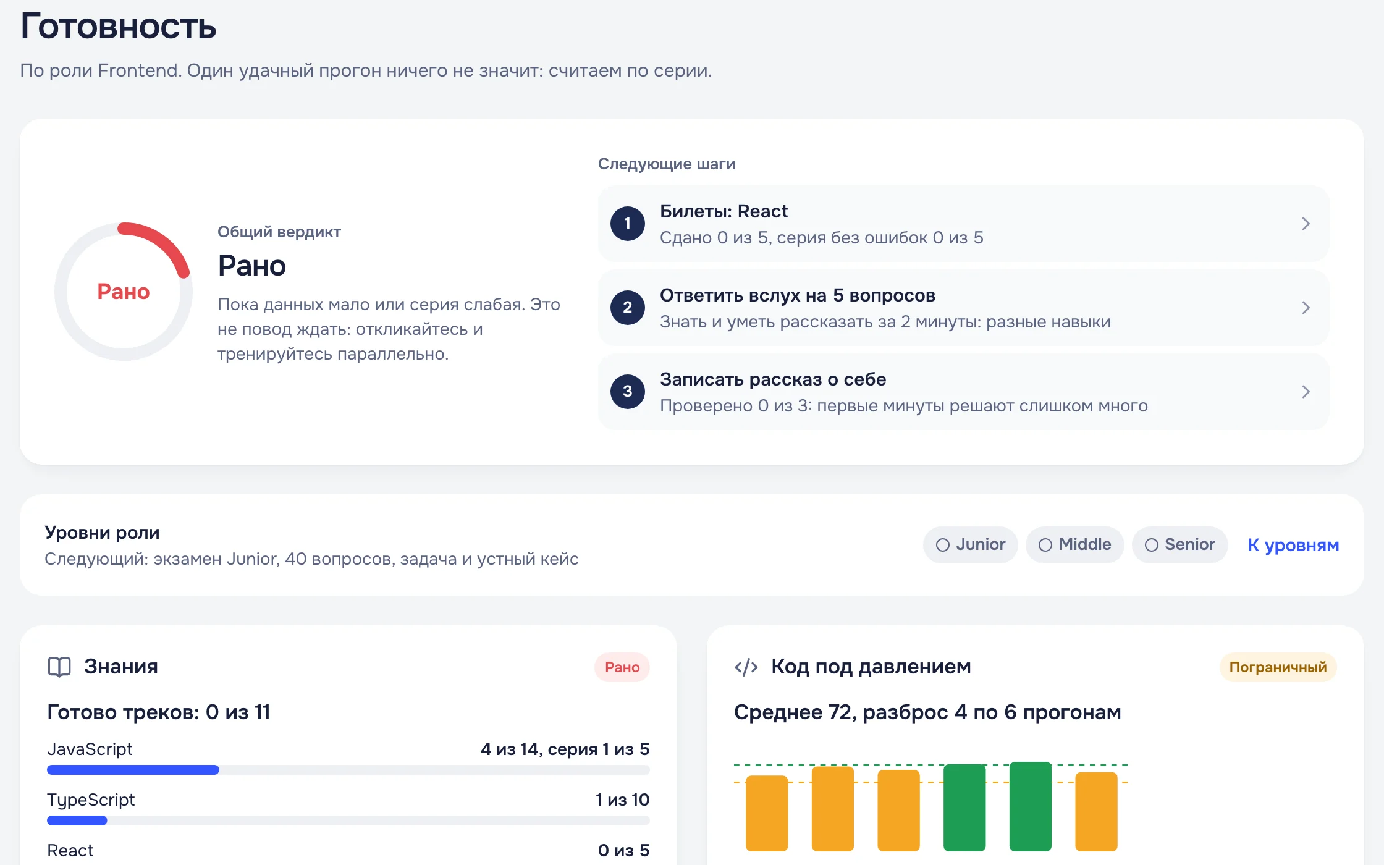Viewport: 1384px width, 865px height.
Task: Click 'Среднее 72, разброс 4 по 6 прогонам'
Action: click(x=927, y=712)
